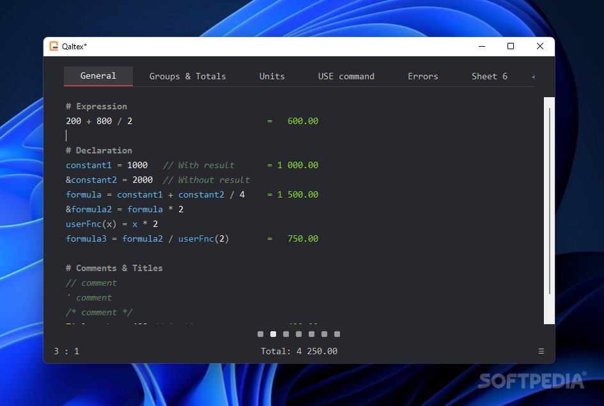The height and width of the screenshot is (406, 604).
Task: Click 'formula = constant1 + constant2 / 4' line
Action: [x=155, y=194]
